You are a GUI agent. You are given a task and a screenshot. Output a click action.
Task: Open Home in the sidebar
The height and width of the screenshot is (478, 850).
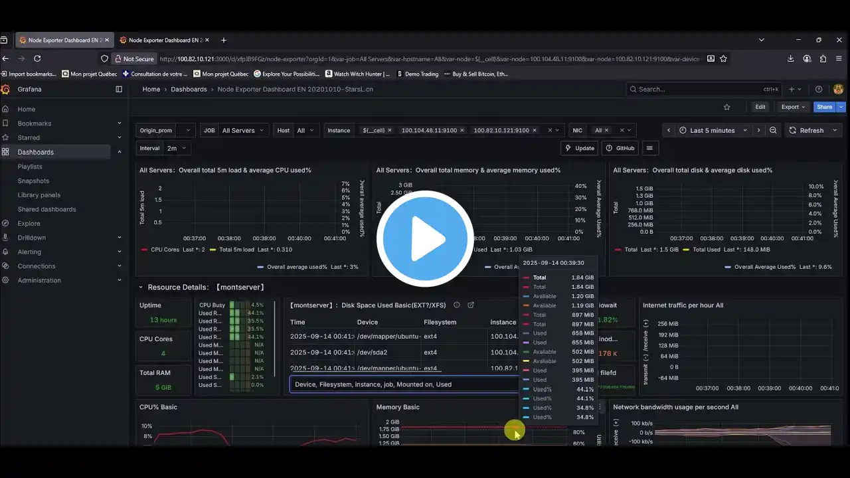[x=27, y=109]
